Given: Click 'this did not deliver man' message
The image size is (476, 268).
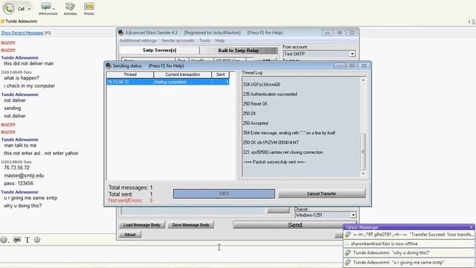Looking at the screenshot, I should click(x=29, y=63).
